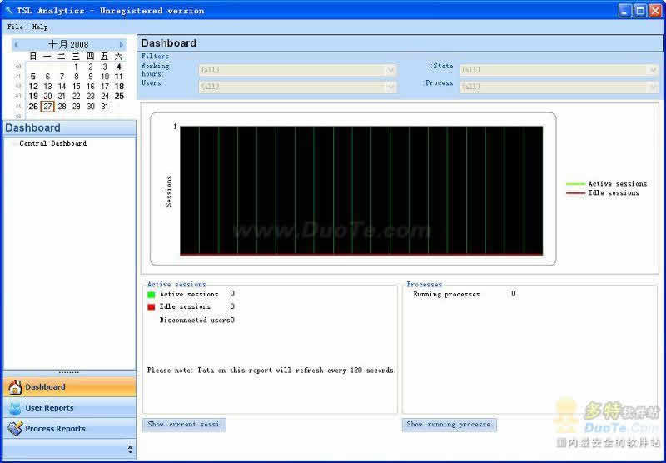666x463 pixels.
Task: Expand navigation pane options chevron
Action: coord(130,449)
